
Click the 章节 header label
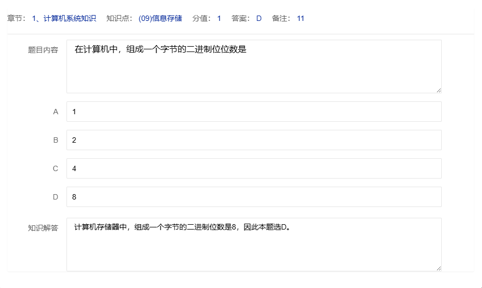pyautogui.click(x=16, y=18)
